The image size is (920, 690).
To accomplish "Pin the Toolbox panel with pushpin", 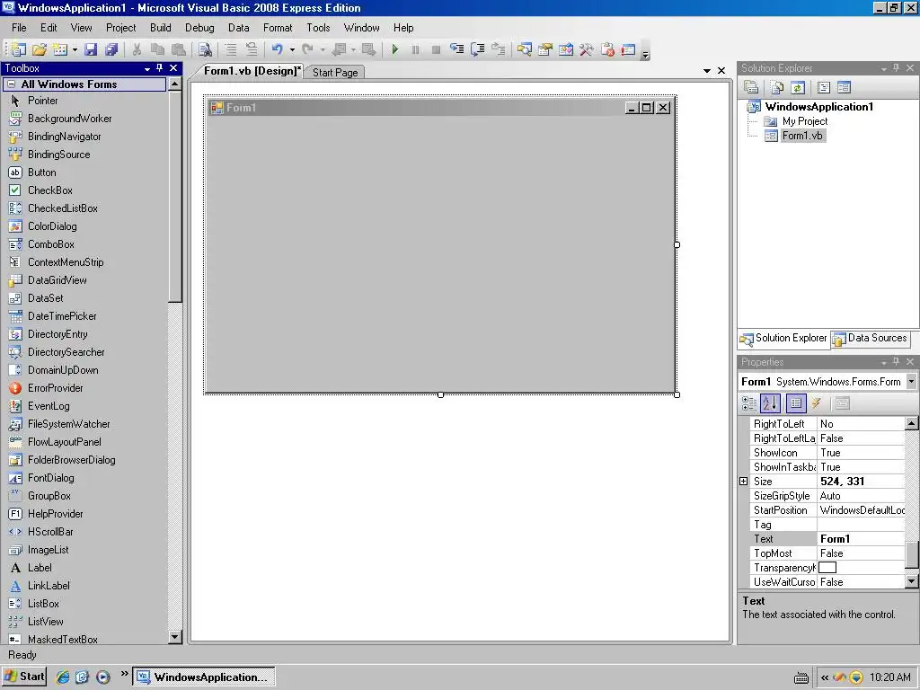I will point(160,68).
